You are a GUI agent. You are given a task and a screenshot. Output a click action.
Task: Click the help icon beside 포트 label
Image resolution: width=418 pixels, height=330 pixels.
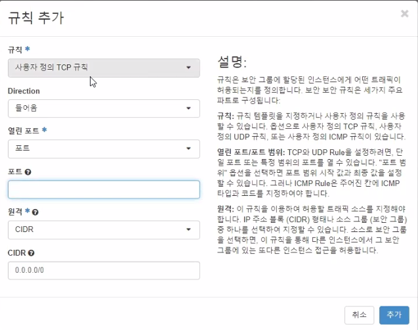(x=28, y=172)
